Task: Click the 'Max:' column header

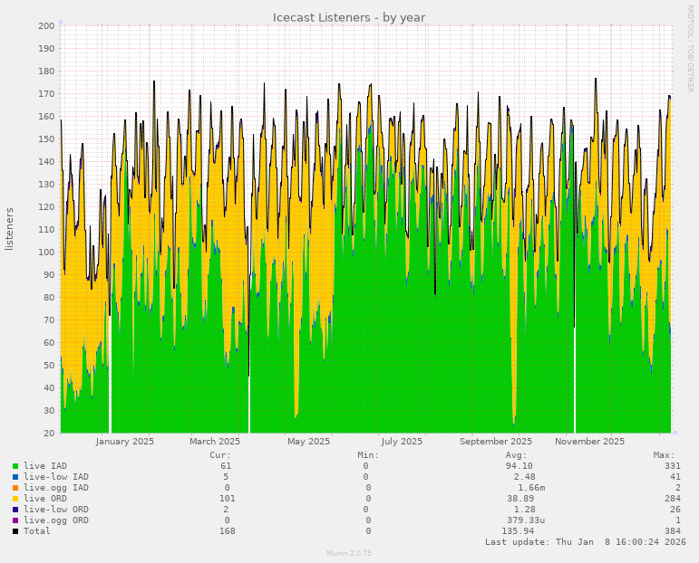Action: click(x=664, y=455)
